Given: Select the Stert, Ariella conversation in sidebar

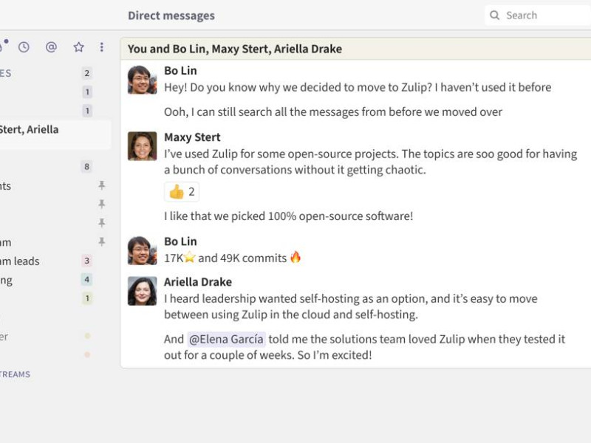Looking at the screenshot, I should [55, 134].
